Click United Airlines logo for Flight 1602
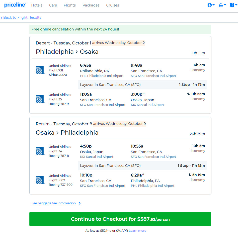This screenshot has height=242, width=238. tap(40, 180)
